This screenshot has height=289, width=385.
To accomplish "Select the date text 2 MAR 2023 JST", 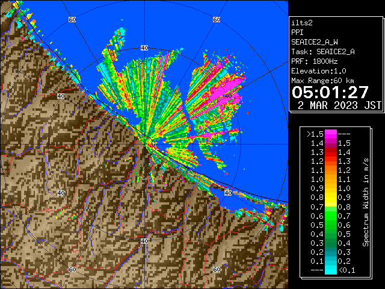I will (339, 105).
